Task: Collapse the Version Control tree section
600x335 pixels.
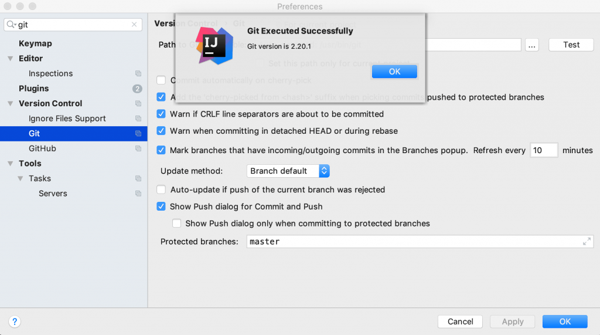Action: click(x=11, y=104)
